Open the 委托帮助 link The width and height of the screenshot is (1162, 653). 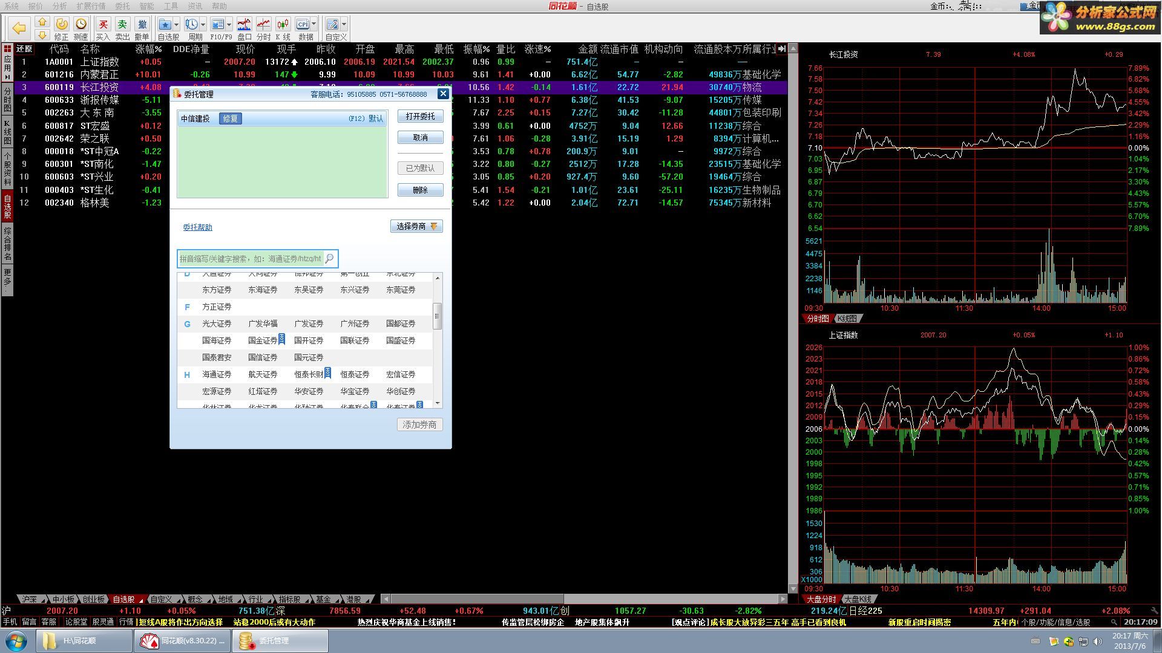pos(198,227)
